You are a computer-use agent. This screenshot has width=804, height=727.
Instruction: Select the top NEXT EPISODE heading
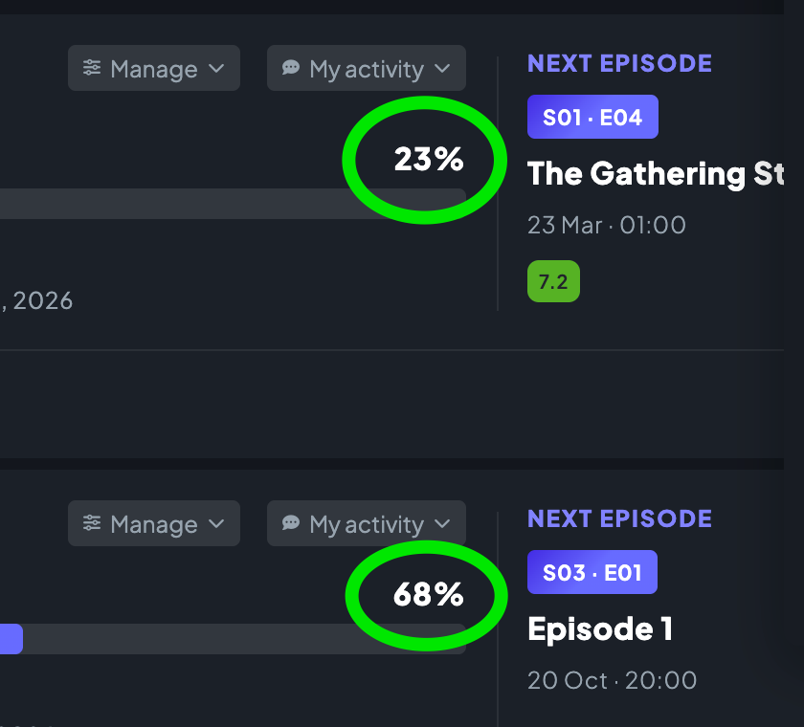click(x=619, y=63)
